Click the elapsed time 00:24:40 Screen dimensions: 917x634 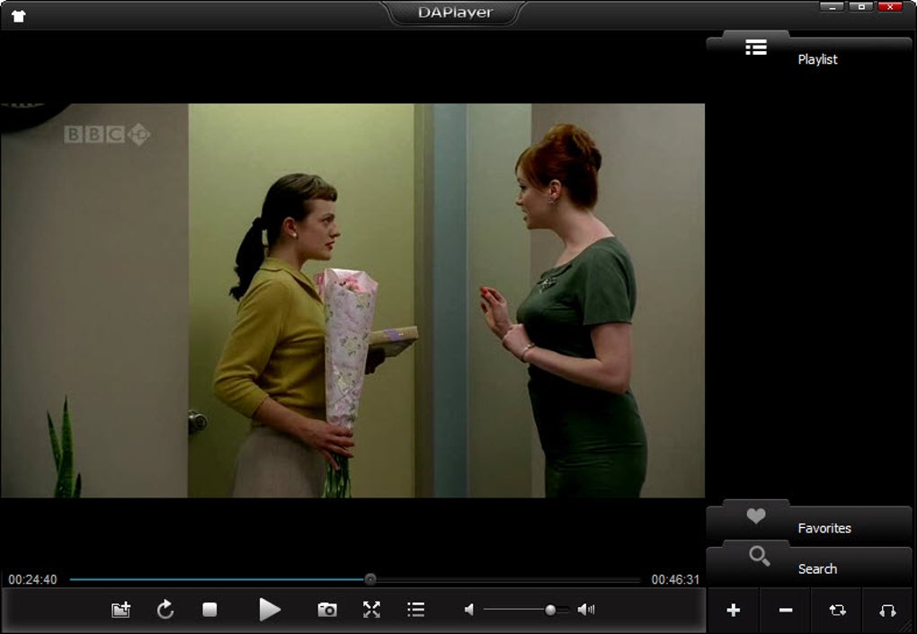click(32, 579)
